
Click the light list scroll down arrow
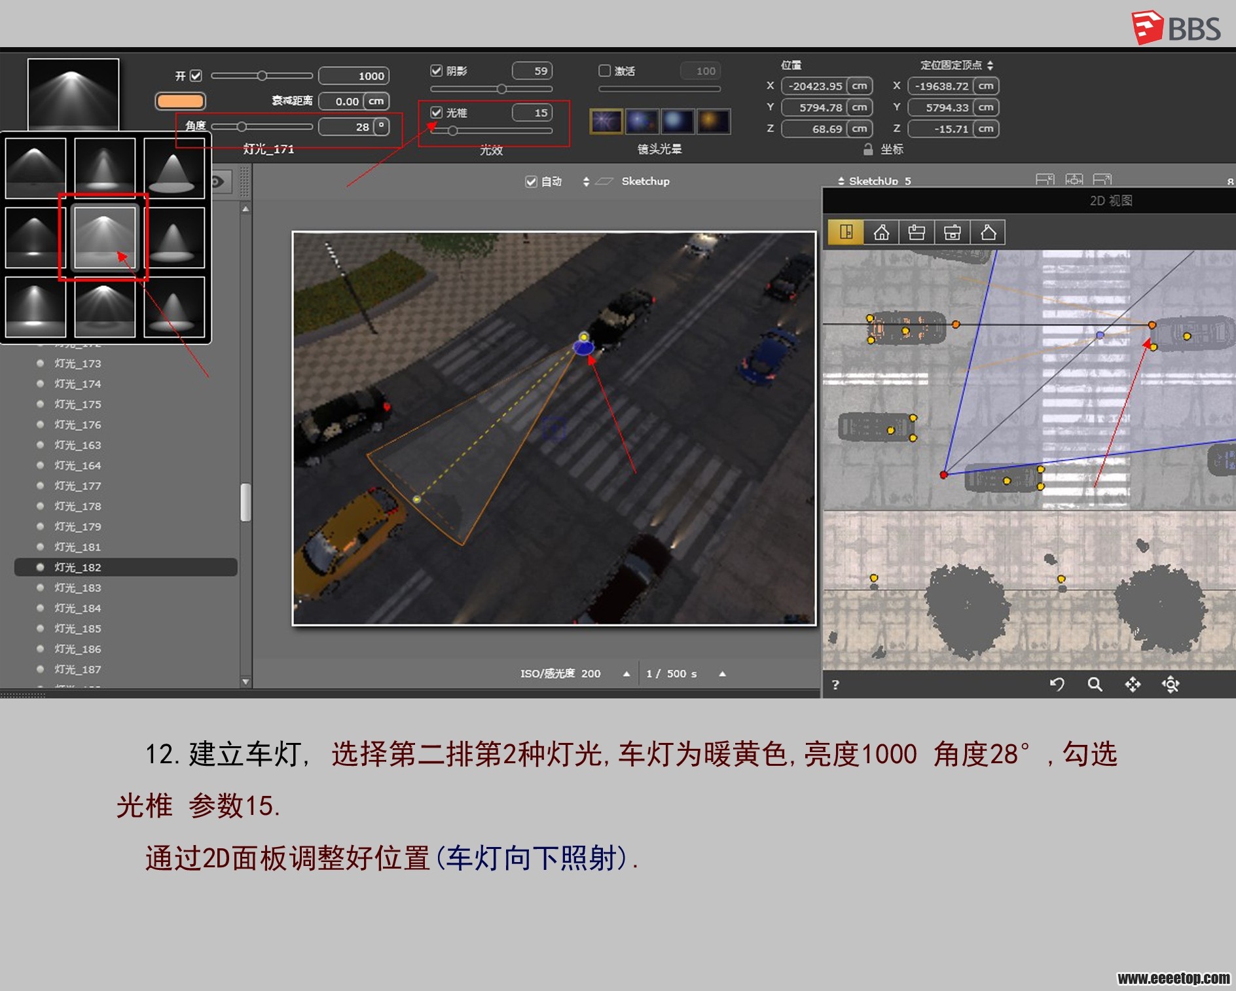pos(245,681)
